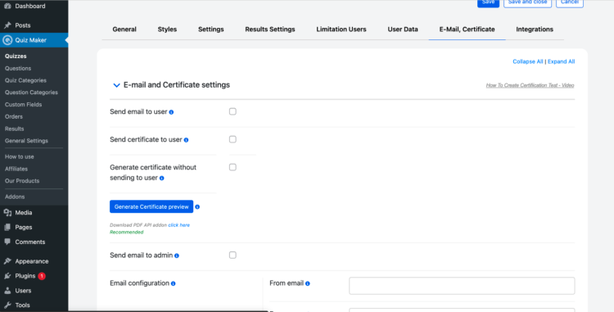Open General Settings in the sidebar

pos(26,141)
